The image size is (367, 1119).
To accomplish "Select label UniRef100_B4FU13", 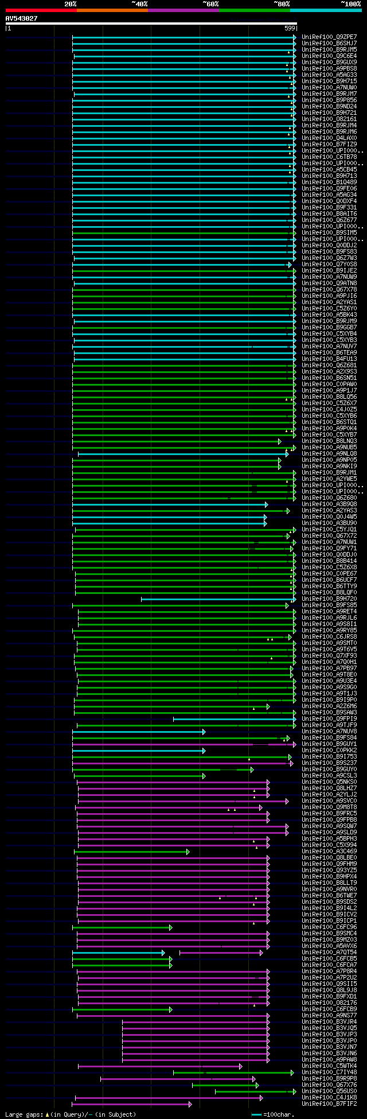I will coord(329,359).
